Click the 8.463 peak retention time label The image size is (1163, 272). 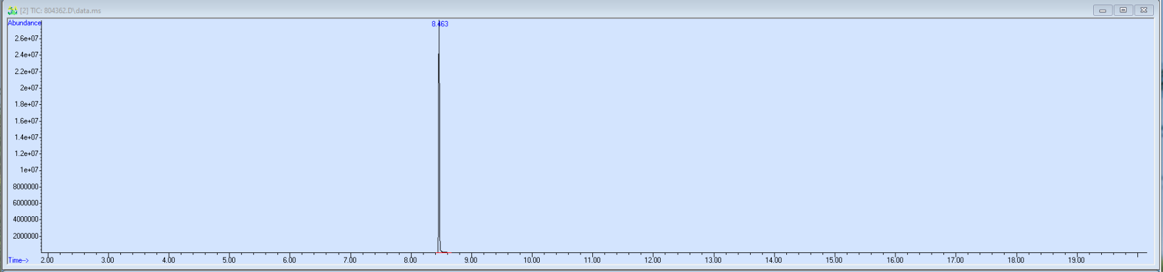click(440, 24)
